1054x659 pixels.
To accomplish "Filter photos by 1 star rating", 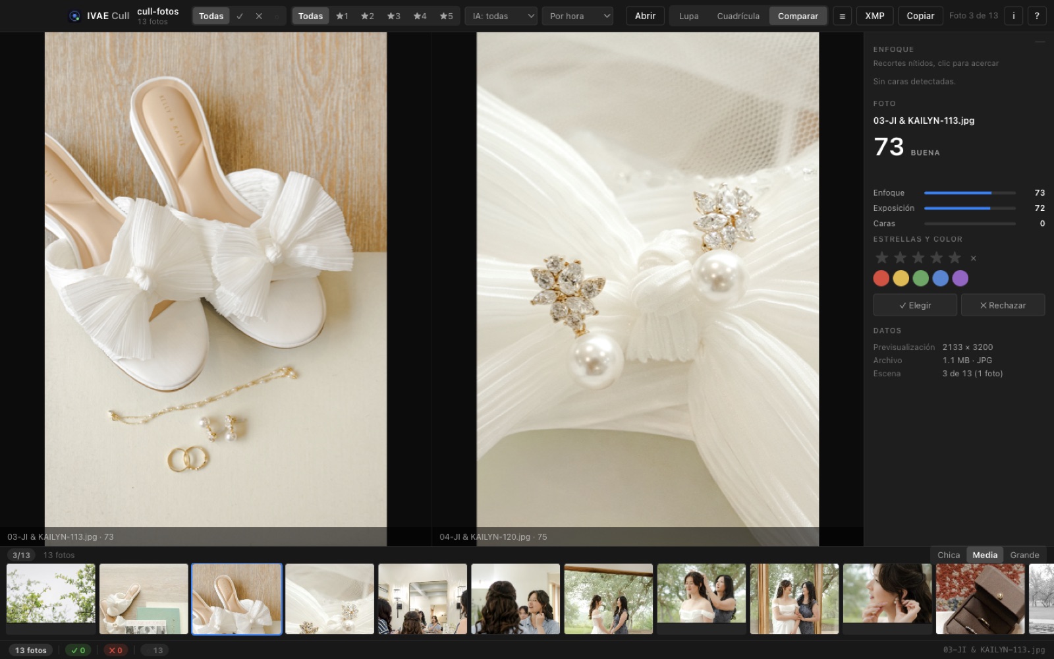I will click(342, 16).
